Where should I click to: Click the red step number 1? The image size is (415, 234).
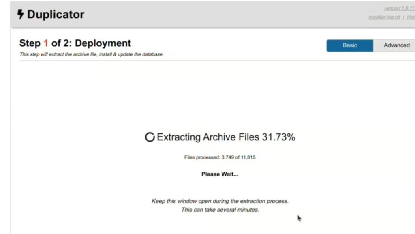[46, 43]
